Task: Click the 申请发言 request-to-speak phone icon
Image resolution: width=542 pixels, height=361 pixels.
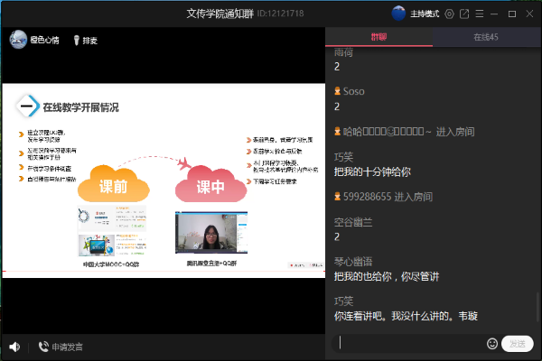Action: [x=43, y=347]
